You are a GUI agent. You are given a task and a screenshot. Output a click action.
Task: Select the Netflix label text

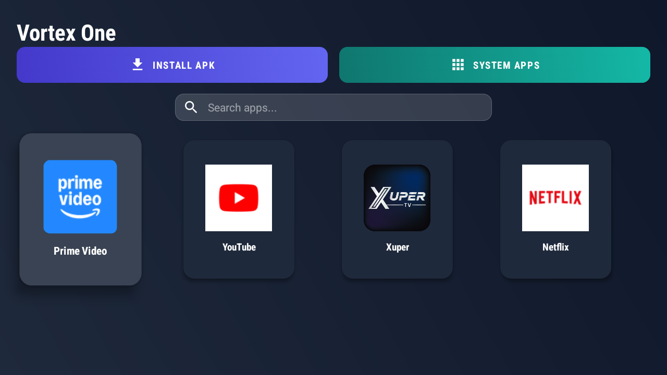pos(555,247)
